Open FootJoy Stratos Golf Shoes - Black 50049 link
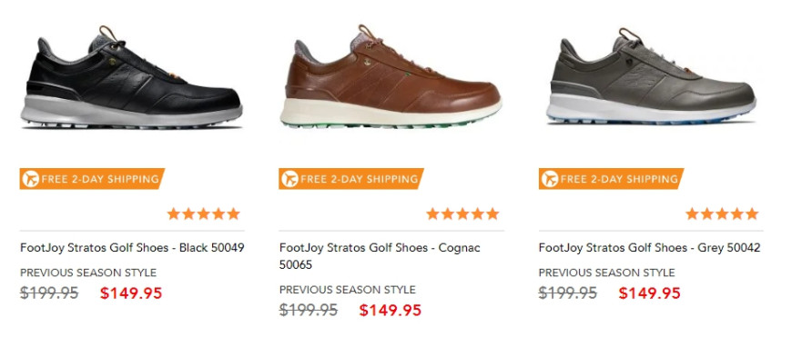 click(132, 248)
